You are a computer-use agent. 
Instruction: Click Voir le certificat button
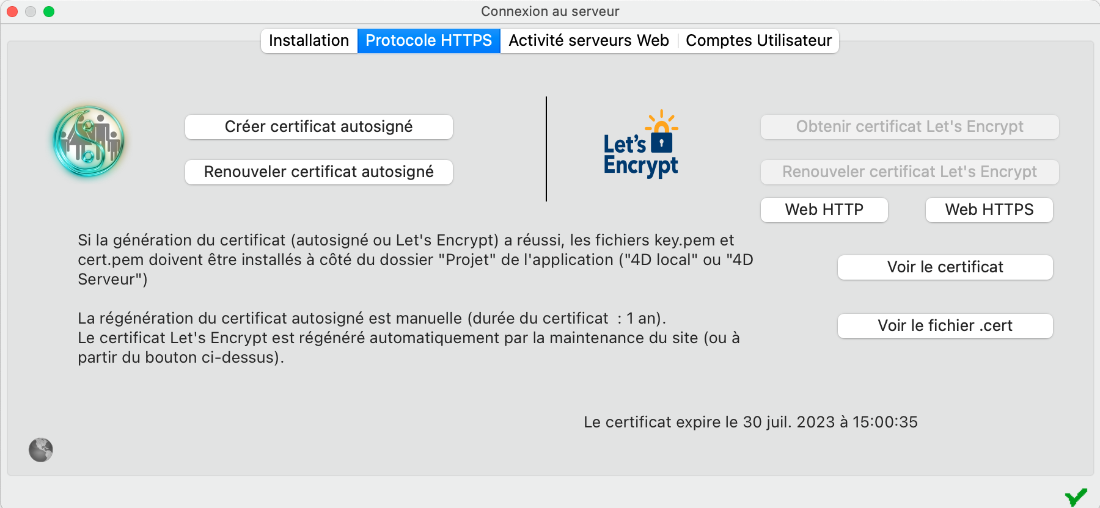click(x=945, y=267)
